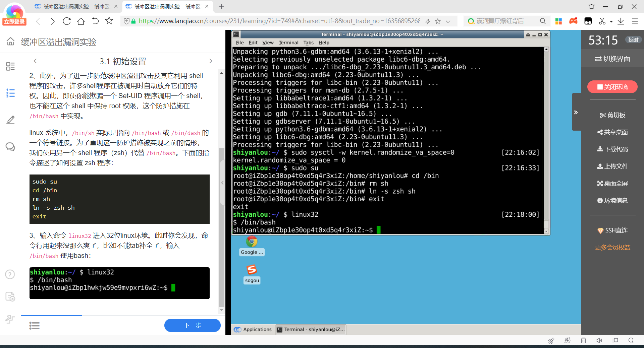Image resolution: width=644 pixels, height=348 pixels.
Task: Expand the address bar dropdown chevron
Action: (x=448, y=21)
